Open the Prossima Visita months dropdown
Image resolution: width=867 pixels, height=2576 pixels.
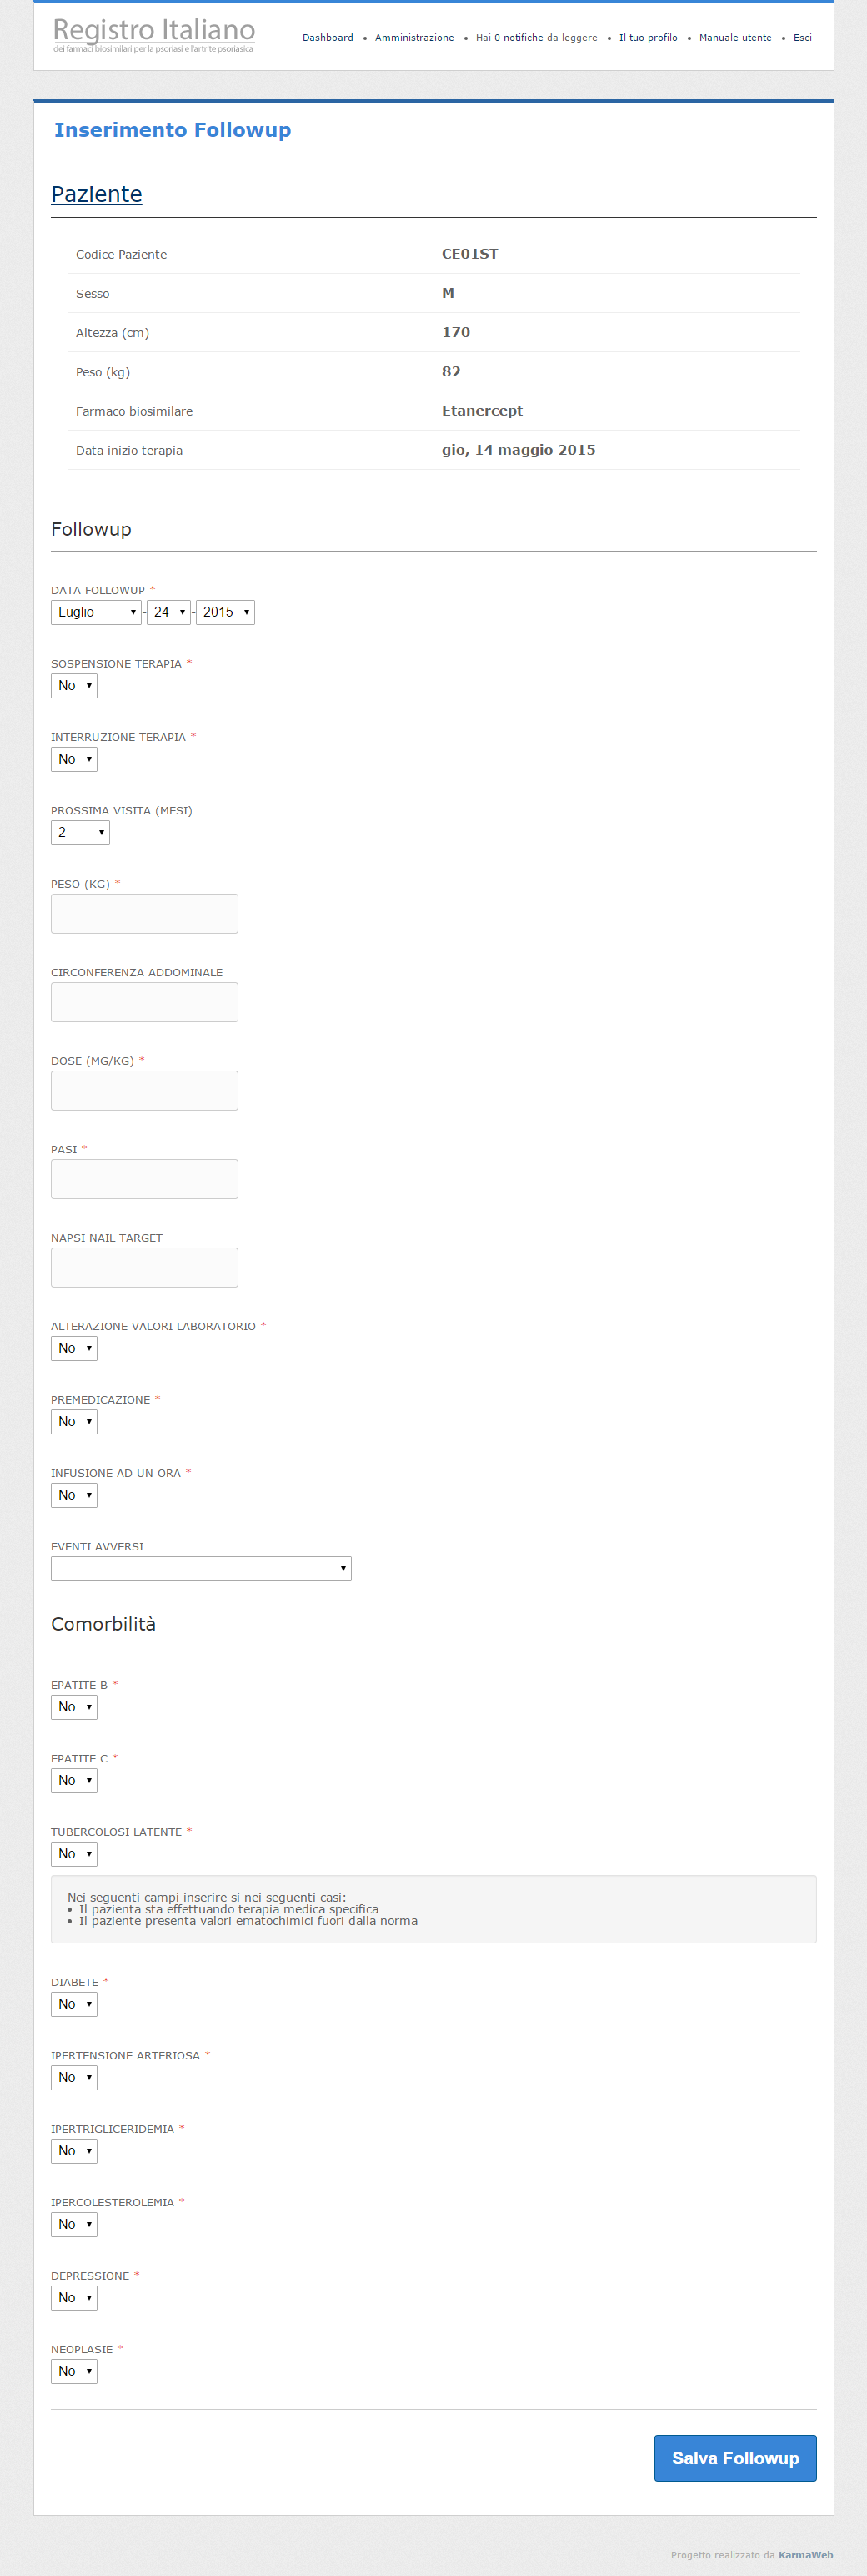tap(80, 833)
